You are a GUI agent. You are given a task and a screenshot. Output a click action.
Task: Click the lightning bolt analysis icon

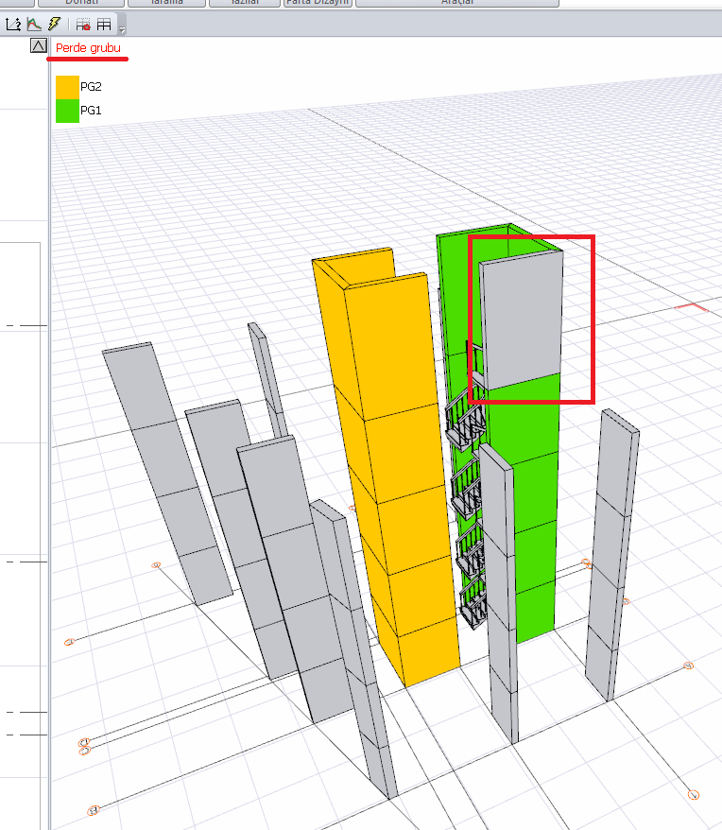pyautogui.click(x=54, y=24)
